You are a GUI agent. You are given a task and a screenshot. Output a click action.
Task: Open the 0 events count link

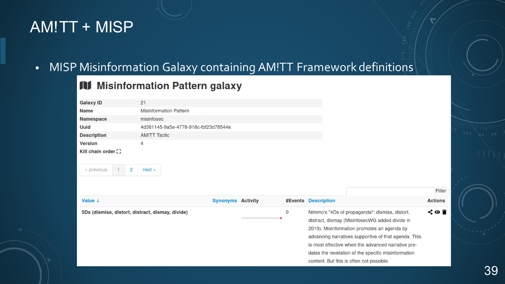click(287, 212)
